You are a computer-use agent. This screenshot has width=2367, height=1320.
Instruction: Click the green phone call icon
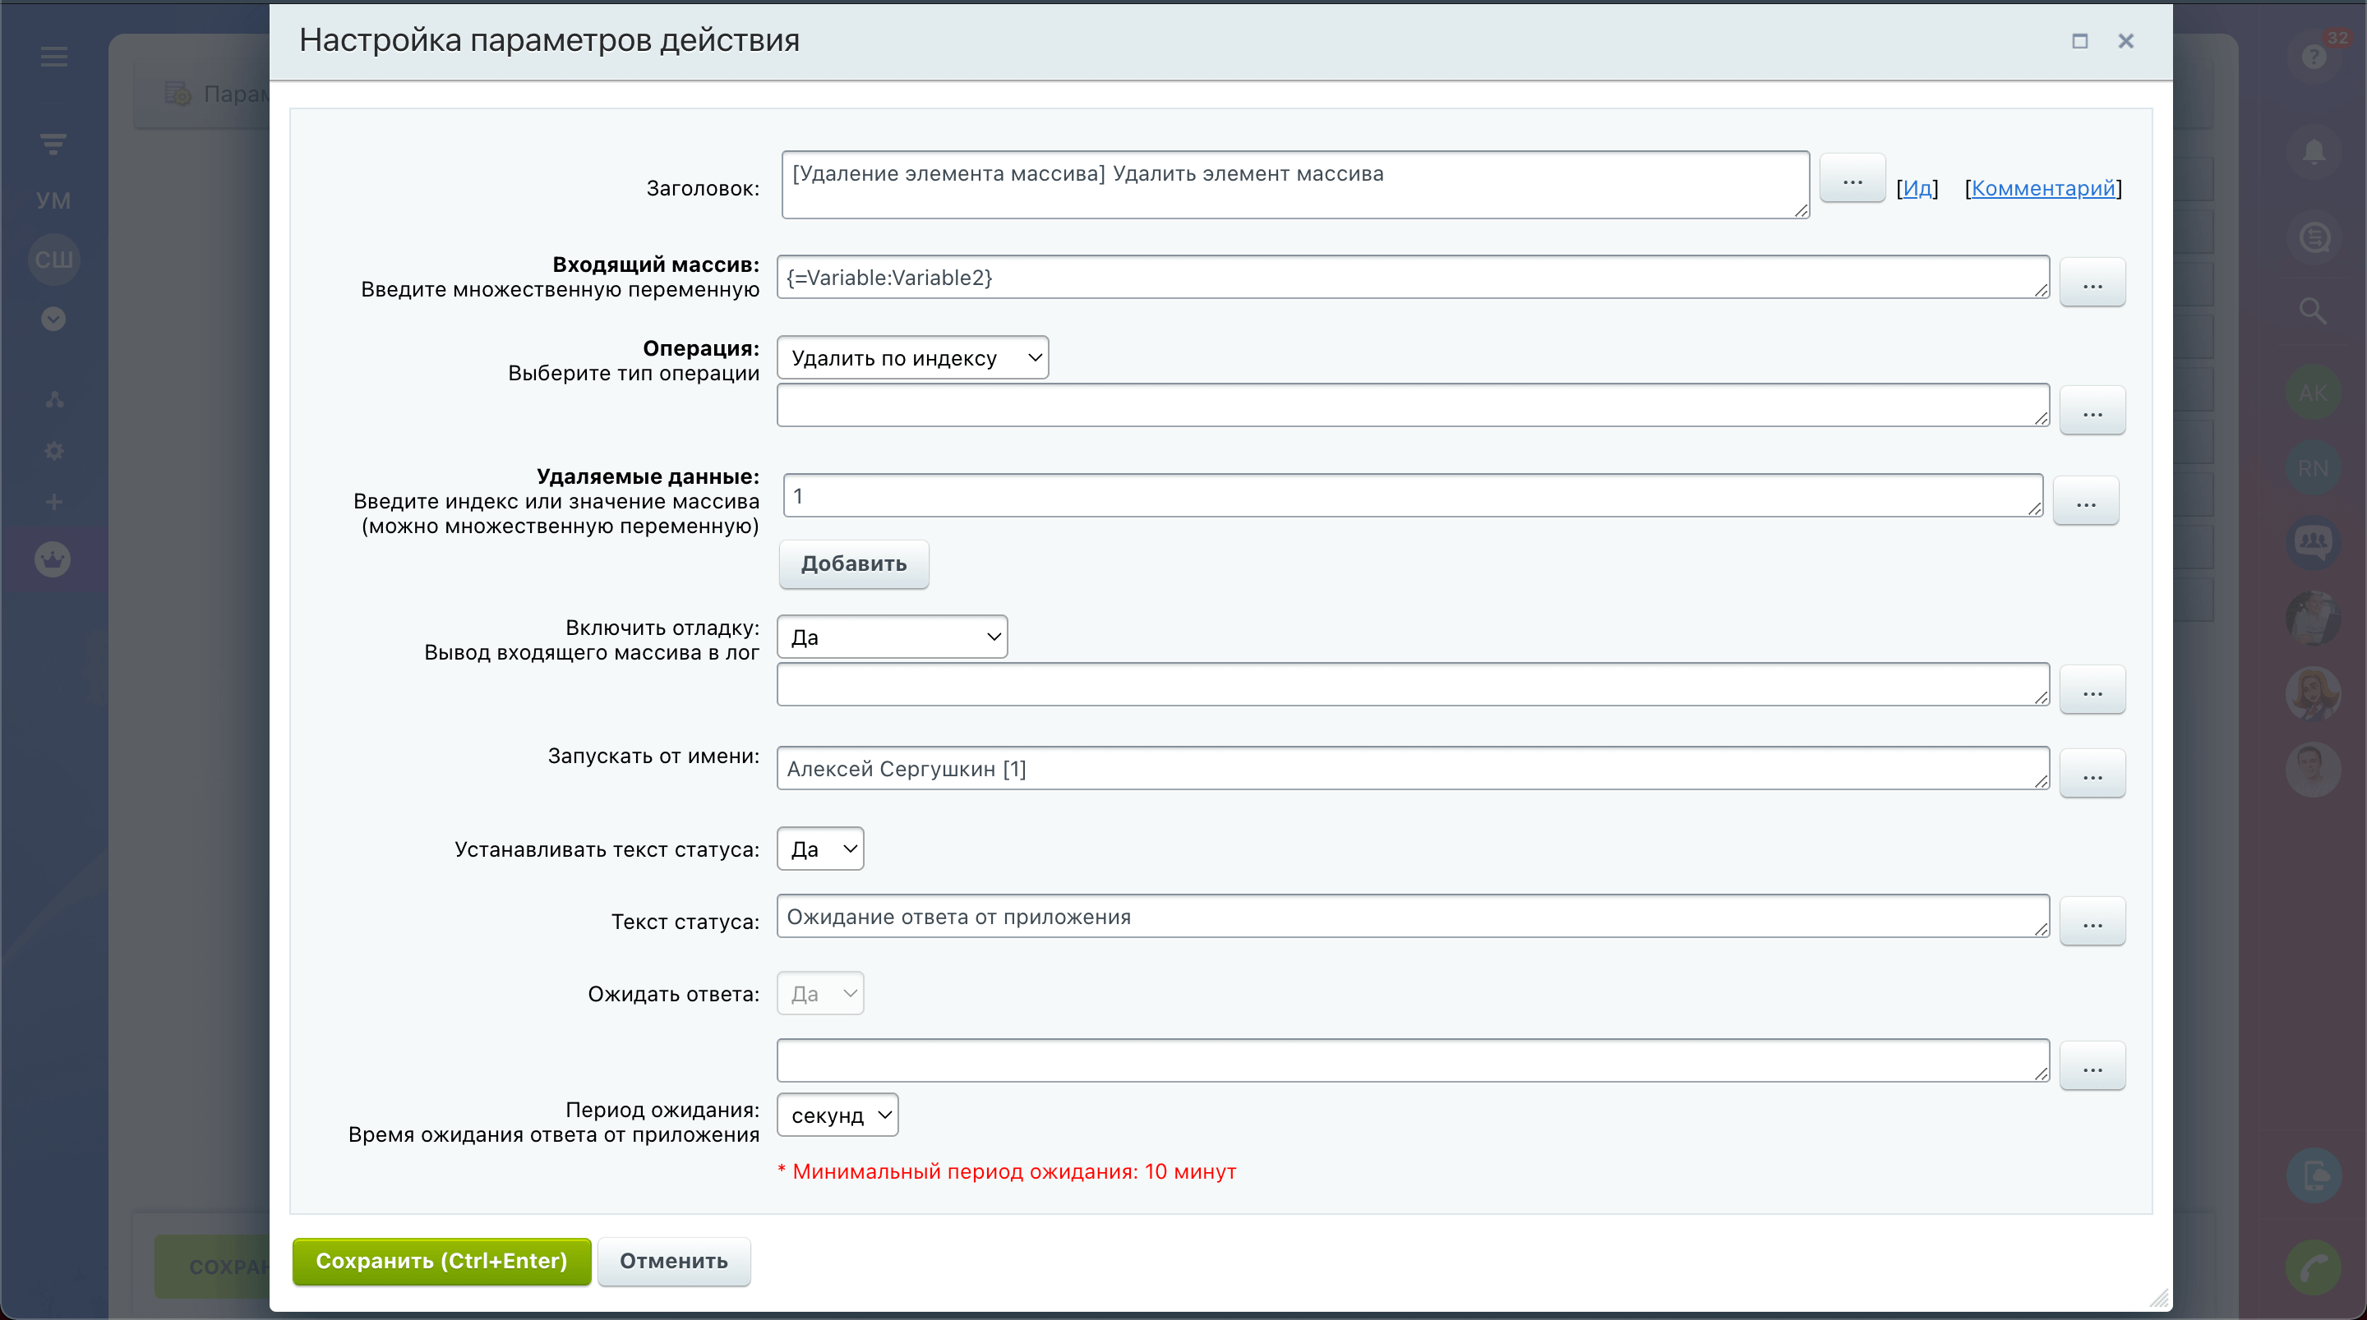[x=2313, y=1267]
